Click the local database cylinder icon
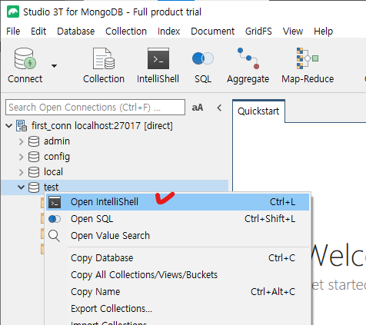Viewport: 366px width, 325px height. tap(34, 172)
